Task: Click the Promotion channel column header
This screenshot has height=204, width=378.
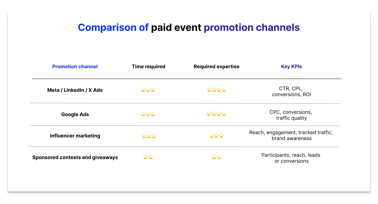Action: click(x=75, y=66)
